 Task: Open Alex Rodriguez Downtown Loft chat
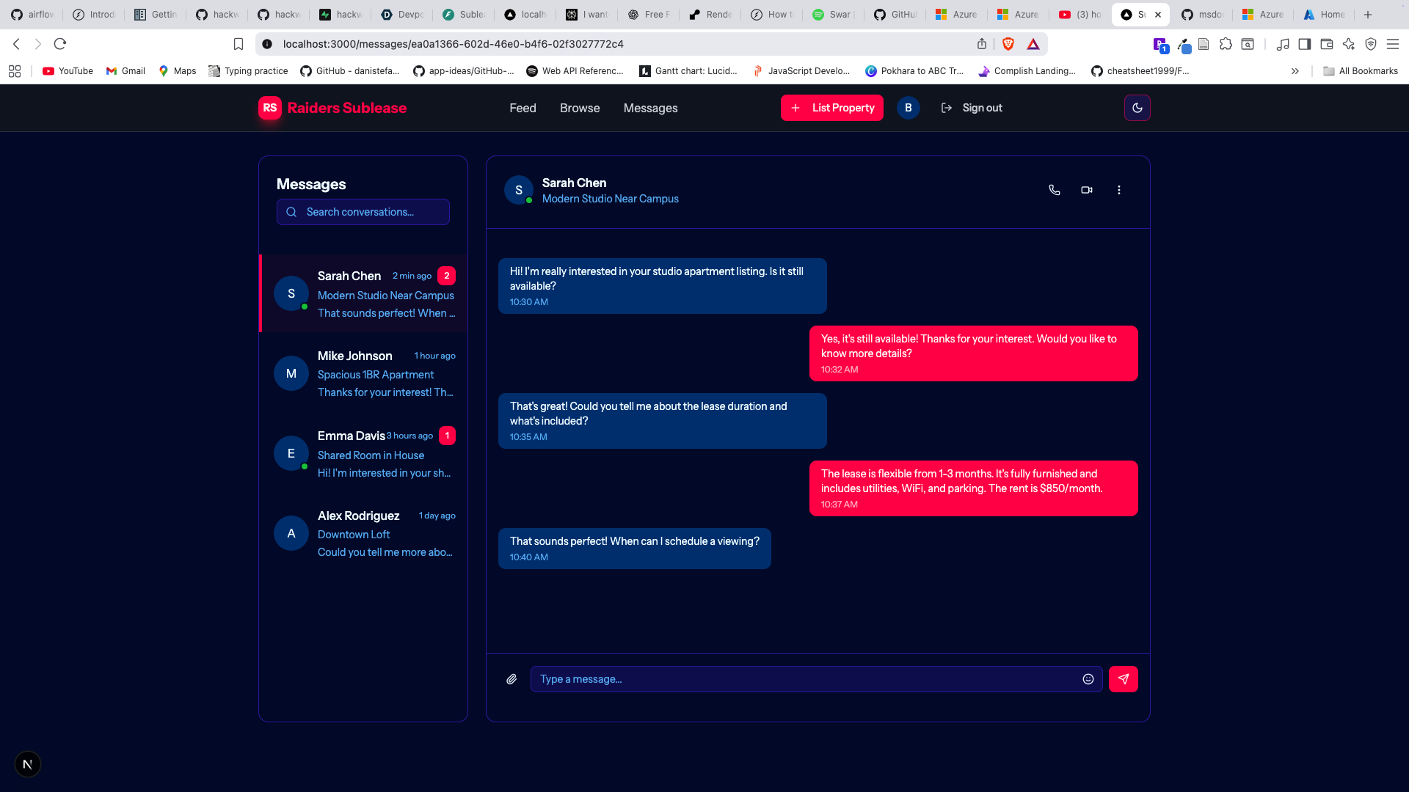[364, 533]
